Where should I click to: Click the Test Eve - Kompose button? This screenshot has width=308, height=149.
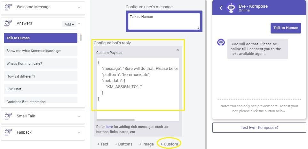(x=259, y=128)
